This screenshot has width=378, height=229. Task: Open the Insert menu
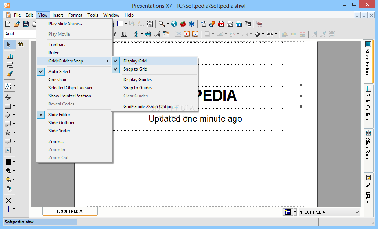pos(58,15)
